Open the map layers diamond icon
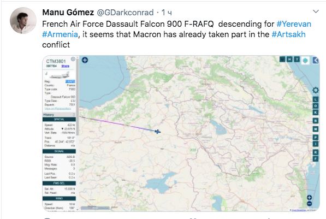The width and height of the screenshot is (326, 219). pyautogui.click(x=305, y=61)
